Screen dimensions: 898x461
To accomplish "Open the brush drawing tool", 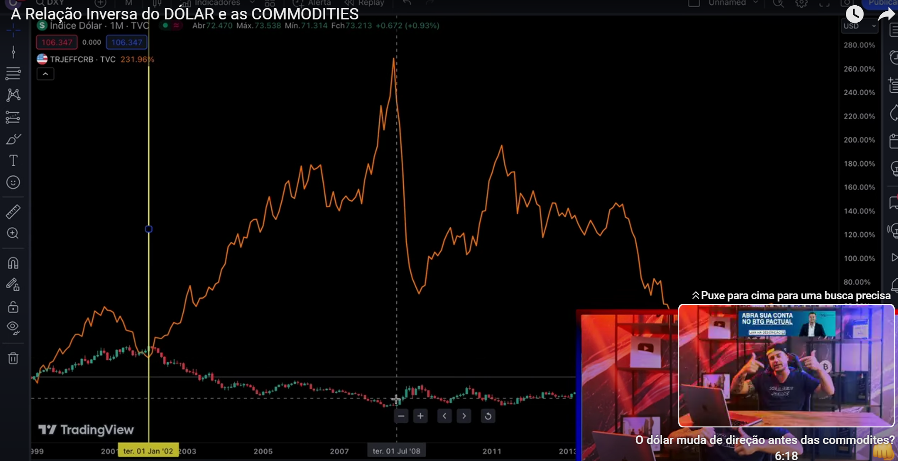I will tap(13, 139).
